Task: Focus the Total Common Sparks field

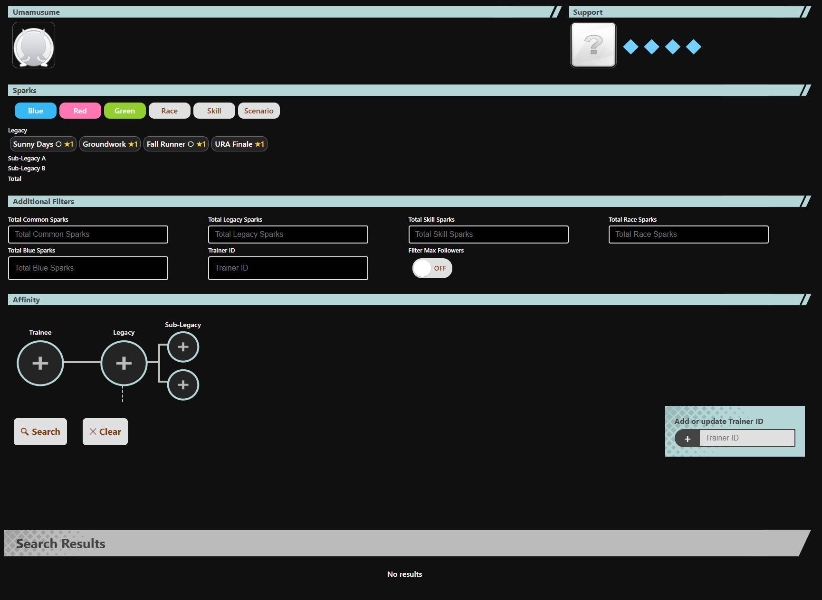Action: 88,234
